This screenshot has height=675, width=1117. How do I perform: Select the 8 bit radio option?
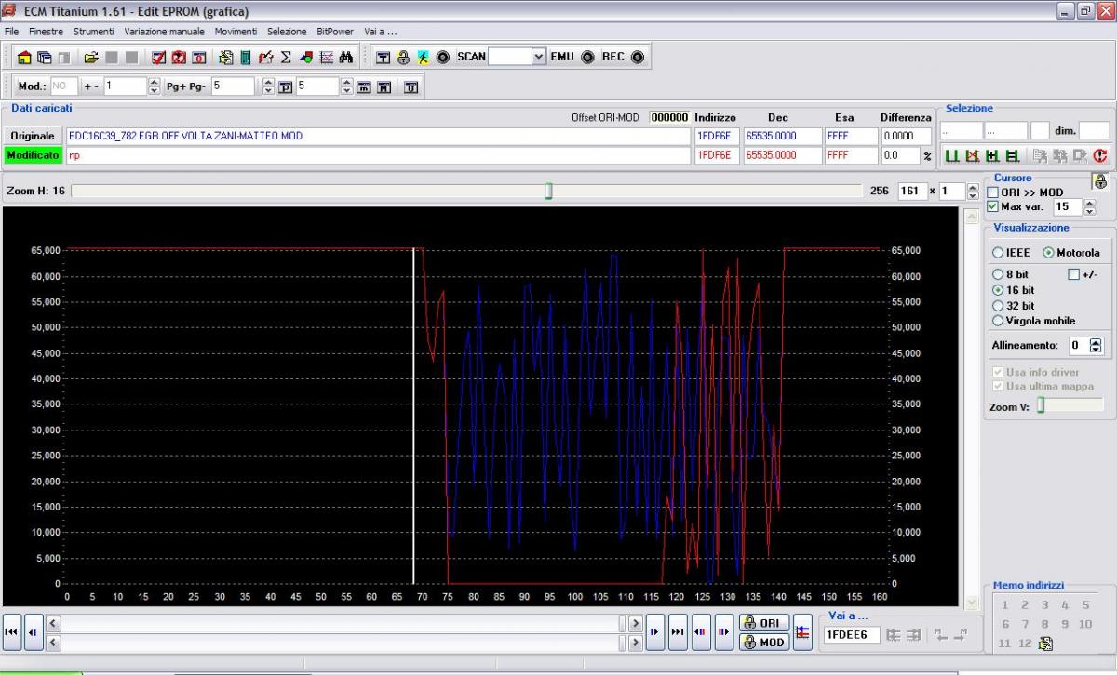(x=998, y=275)
